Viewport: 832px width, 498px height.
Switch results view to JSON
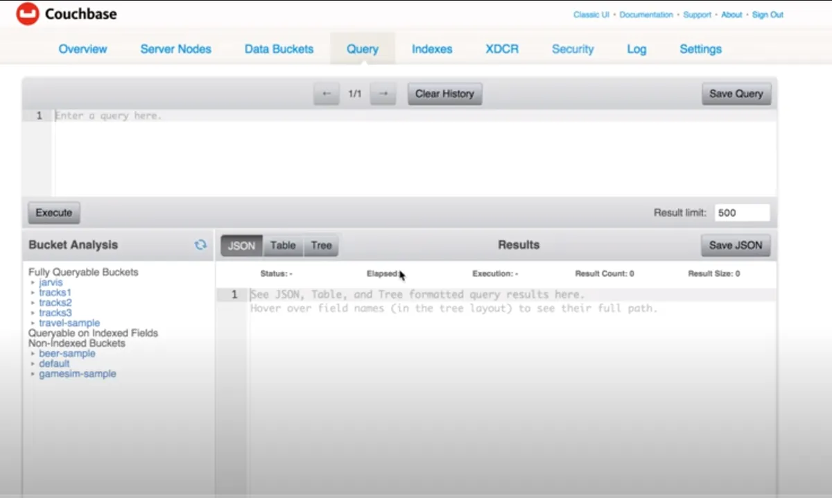(x=241, y=246)
